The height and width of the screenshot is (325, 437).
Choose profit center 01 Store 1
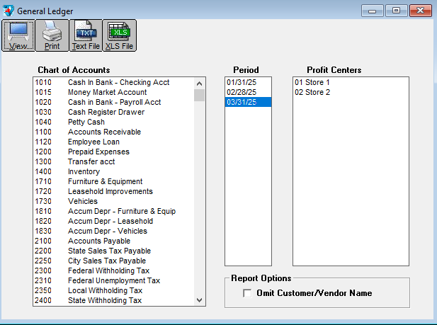tap(312, 82)
